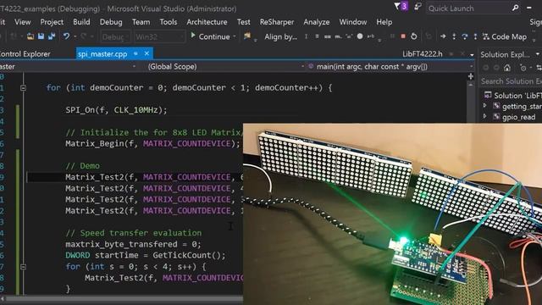The height and width of the screenshot is (305, 542).
Task: Click the Quick Launch search magnifier
Action: click(515, 8)
